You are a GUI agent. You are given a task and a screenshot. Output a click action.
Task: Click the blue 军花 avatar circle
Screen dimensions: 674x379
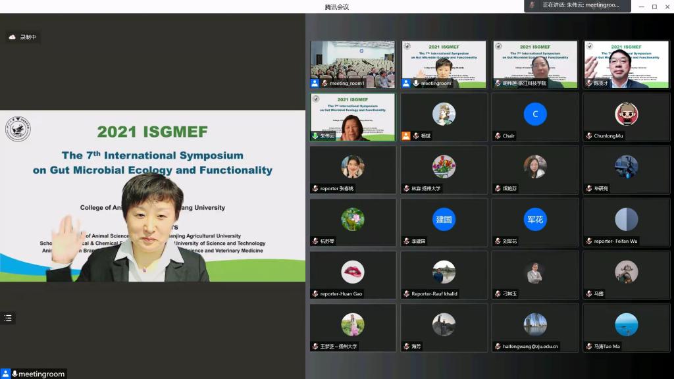pyautogui.click(x=535, y=219)
